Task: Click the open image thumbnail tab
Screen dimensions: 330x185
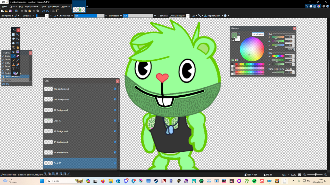Action: point(79,7)
